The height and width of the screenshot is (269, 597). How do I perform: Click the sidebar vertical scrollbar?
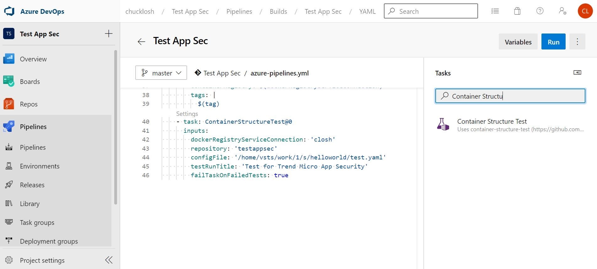pyautogui.click(x=116, y=127)
